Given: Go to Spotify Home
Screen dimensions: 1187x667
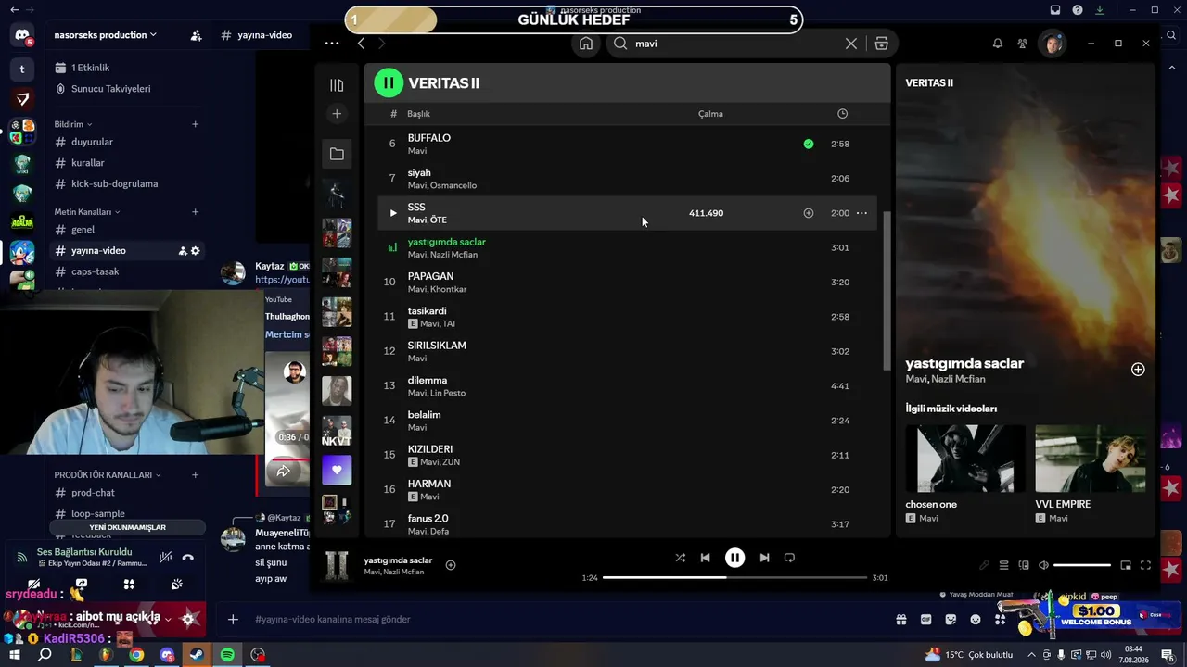Looking at the screenshot, I should (586, 44).
